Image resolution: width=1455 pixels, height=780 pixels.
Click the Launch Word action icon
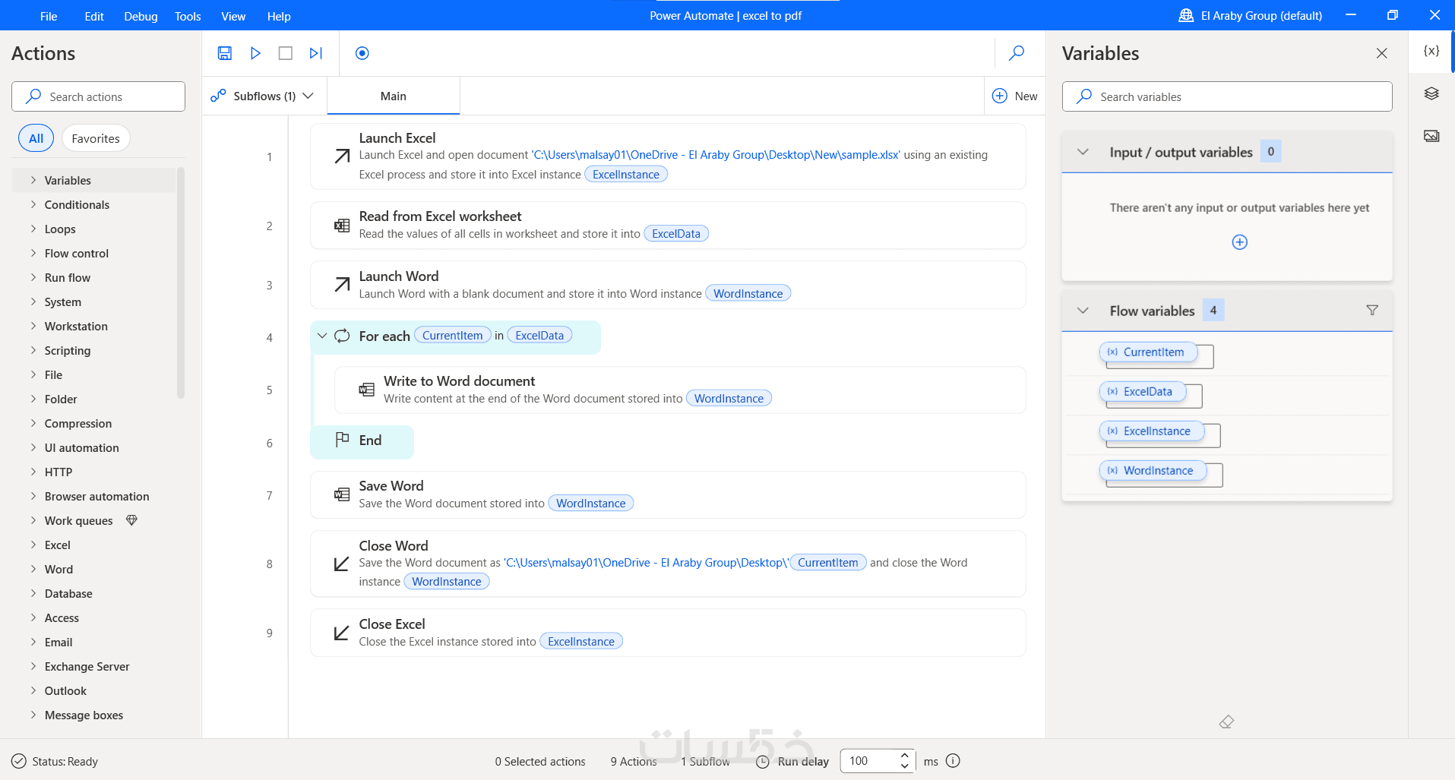pos(342,285)
